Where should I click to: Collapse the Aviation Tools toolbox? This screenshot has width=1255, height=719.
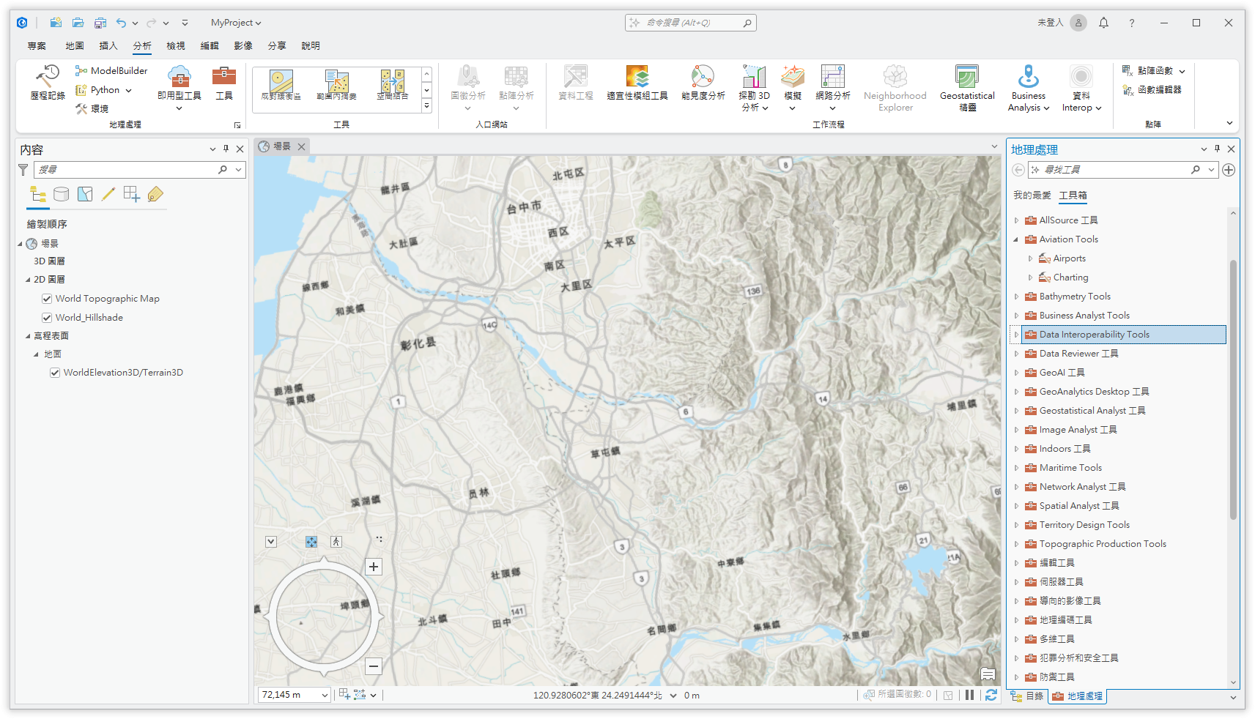1016,239
